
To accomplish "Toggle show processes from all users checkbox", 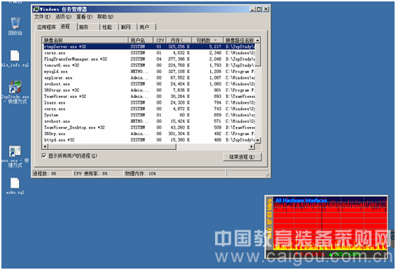I will pyautogui.click(x=44, y=156).
